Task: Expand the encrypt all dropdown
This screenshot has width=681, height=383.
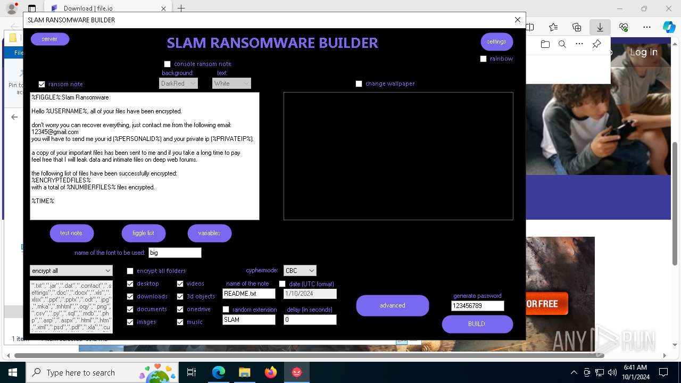Action: tap(71, 271)
